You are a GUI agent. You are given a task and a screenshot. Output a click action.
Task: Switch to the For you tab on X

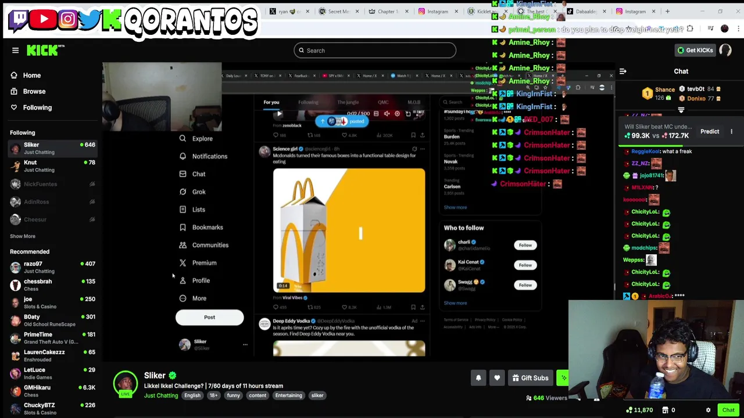click(x=271, y=103)
